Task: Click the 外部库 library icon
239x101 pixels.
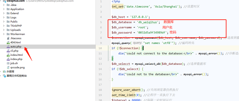Action: click(x=4, y=72)
